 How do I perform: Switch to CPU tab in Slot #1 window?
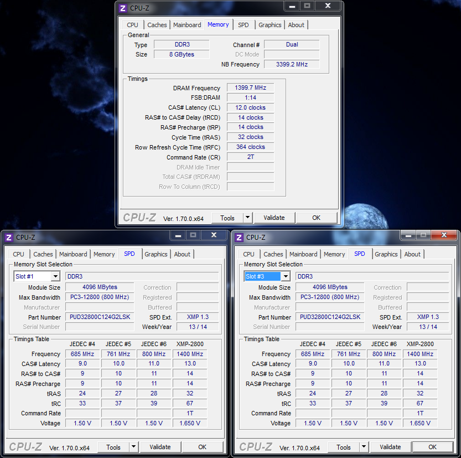point(18,254)
